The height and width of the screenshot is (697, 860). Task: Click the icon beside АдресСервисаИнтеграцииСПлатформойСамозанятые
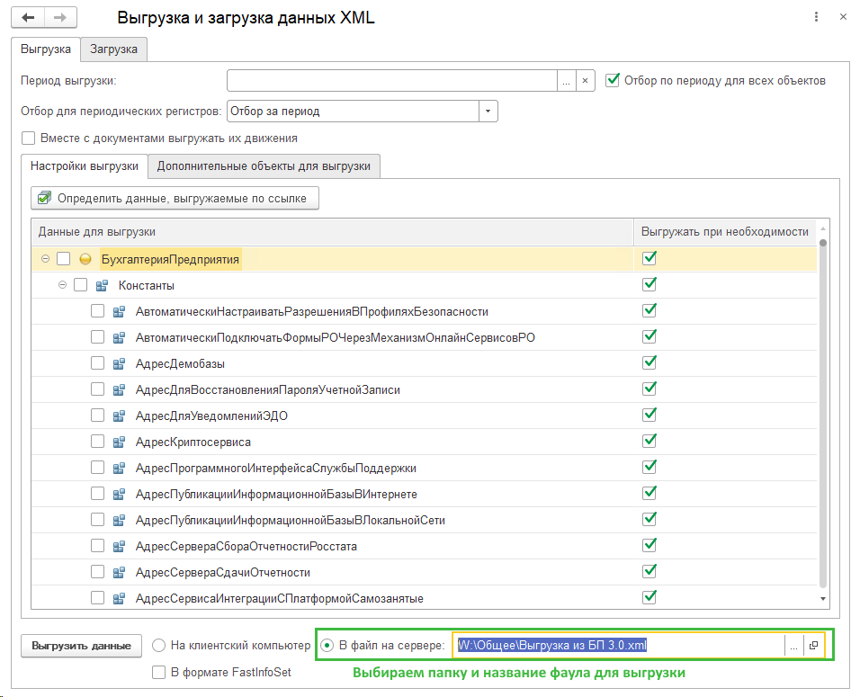point(119,598)
